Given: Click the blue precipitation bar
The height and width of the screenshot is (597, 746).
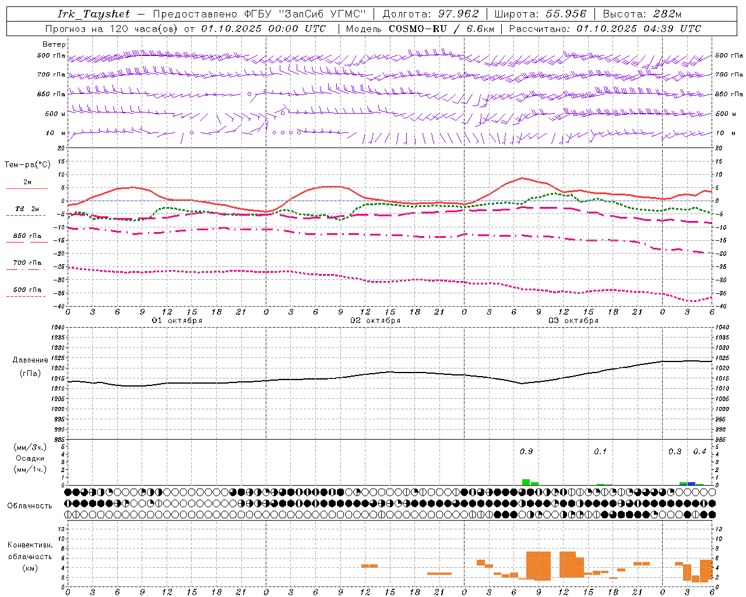Looking at the screenshot, I should (691, 483).
